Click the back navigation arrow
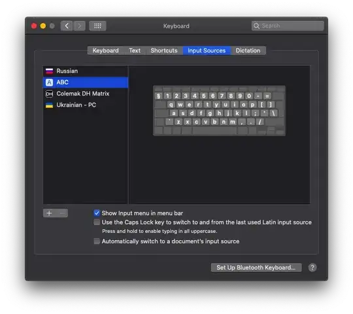 point(67,26)
